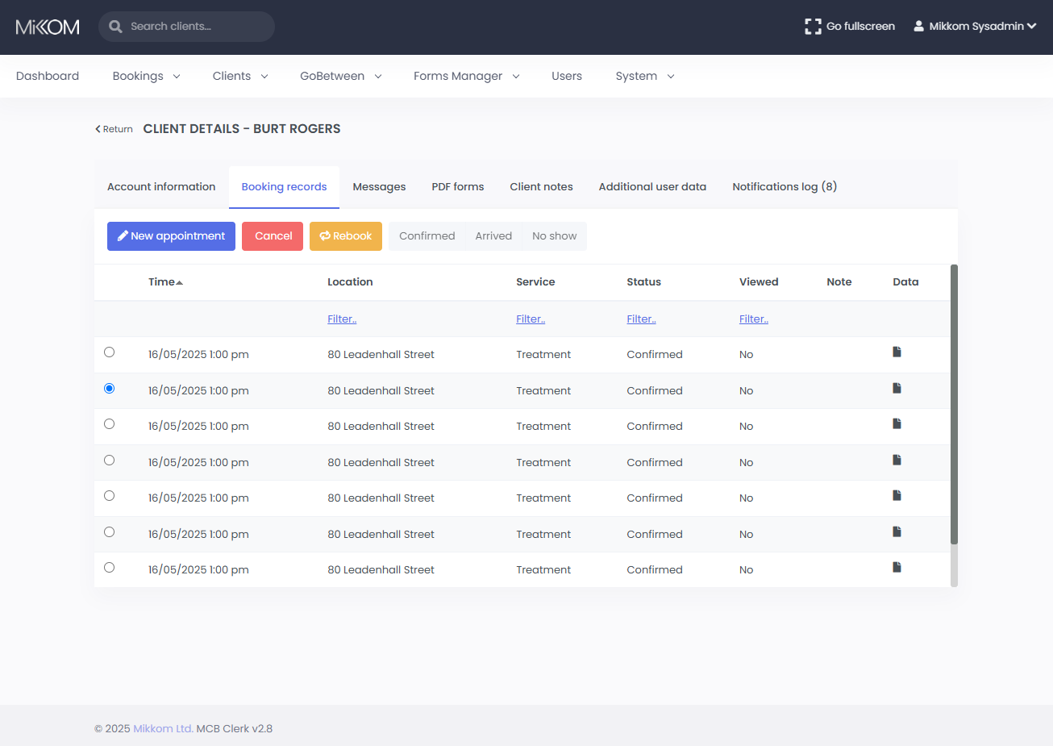The height and width of the screenshot is (746, 1053).
Task: Open data document icon in selected second row
Action: (x=897, y=389)
